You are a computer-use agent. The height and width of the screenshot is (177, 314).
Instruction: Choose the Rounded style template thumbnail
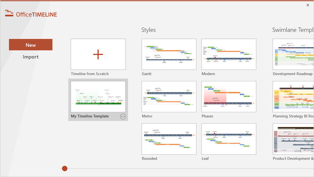[169, 139]
